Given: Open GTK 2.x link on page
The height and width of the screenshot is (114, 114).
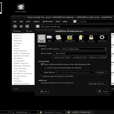Looking at the screenshot, I should click(x=18, y=38).
